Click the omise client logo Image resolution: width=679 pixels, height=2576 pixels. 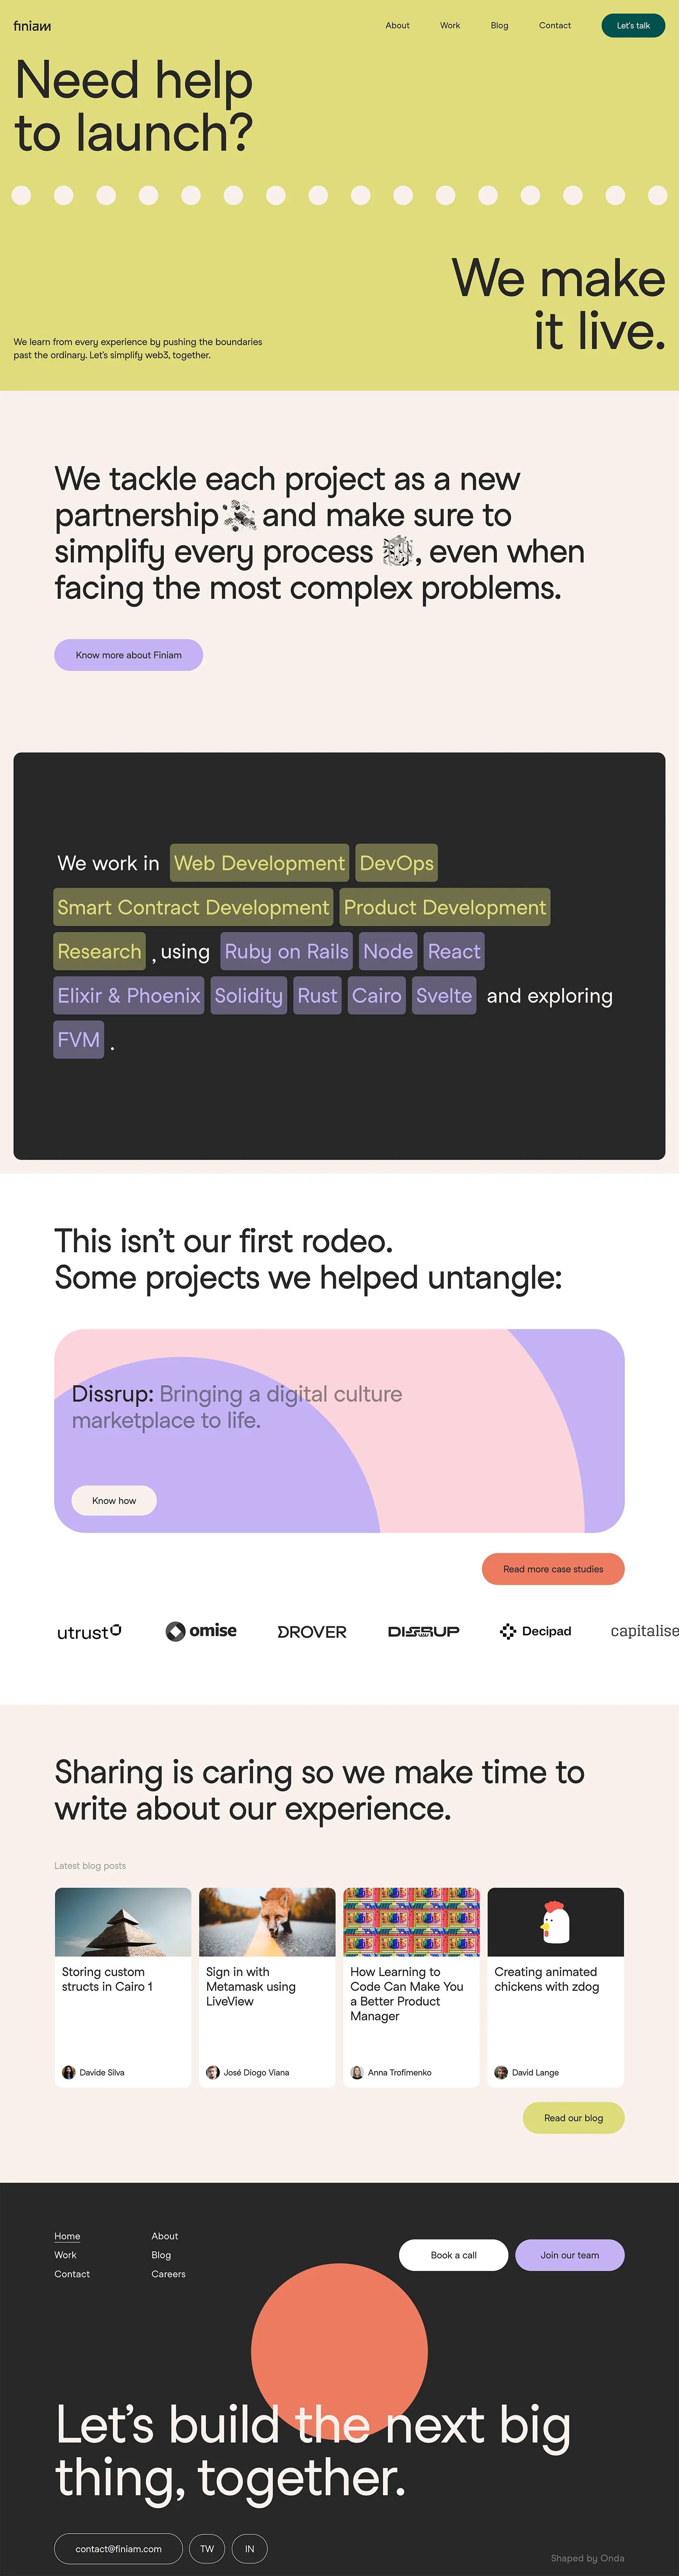tap(201, 1631)
